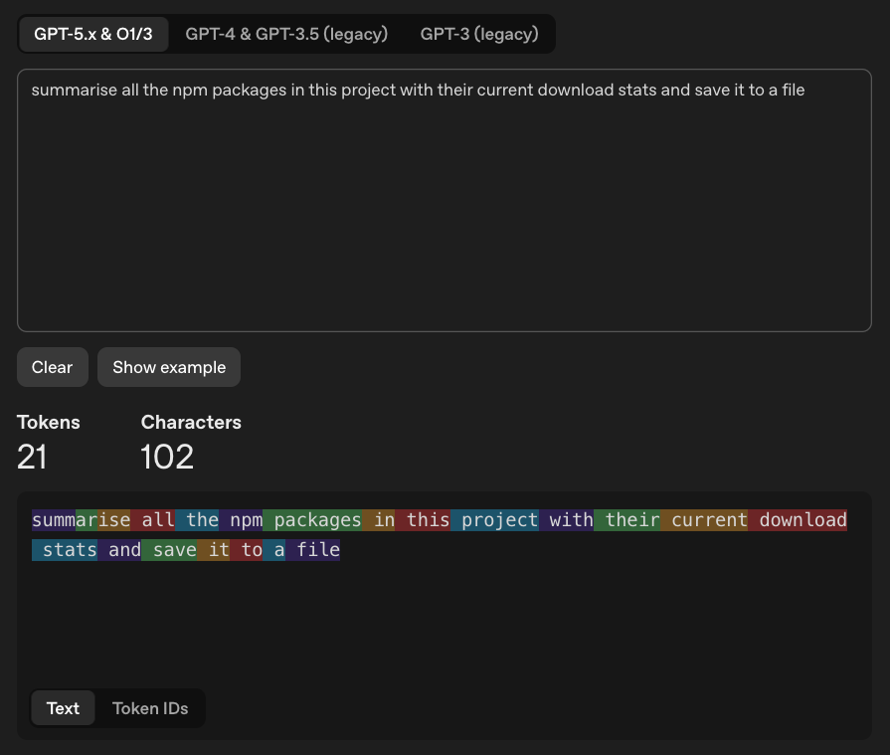Click the 'Characters' label

point(191,423)
